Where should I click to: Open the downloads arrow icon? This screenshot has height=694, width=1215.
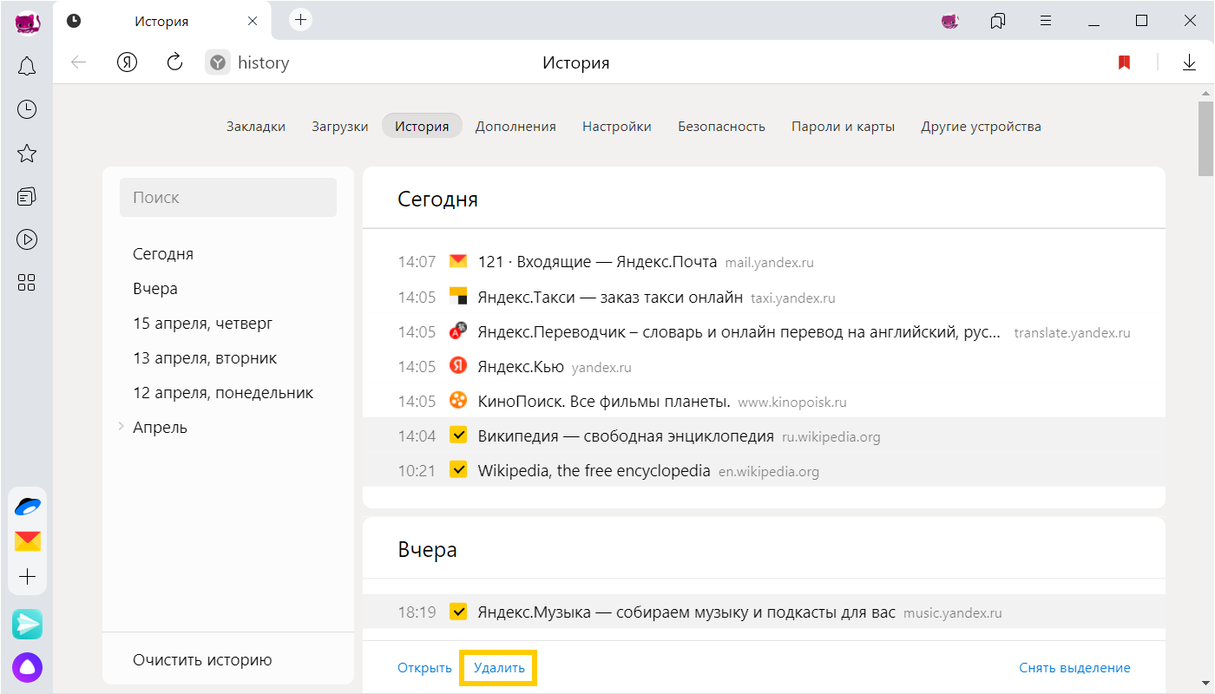(x=1189, y=62)
